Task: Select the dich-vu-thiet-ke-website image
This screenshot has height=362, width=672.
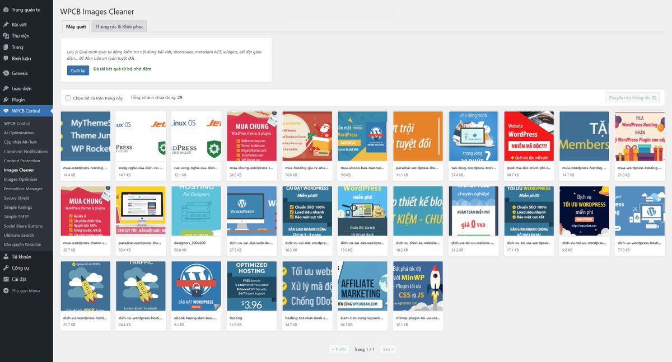Action: (x=418, y=211)
